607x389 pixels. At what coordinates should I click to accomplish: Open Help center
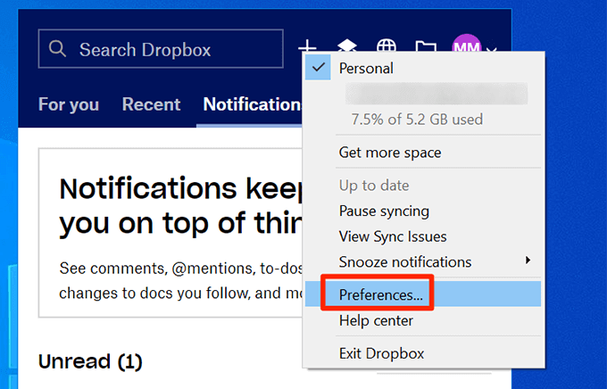[376, 320]
